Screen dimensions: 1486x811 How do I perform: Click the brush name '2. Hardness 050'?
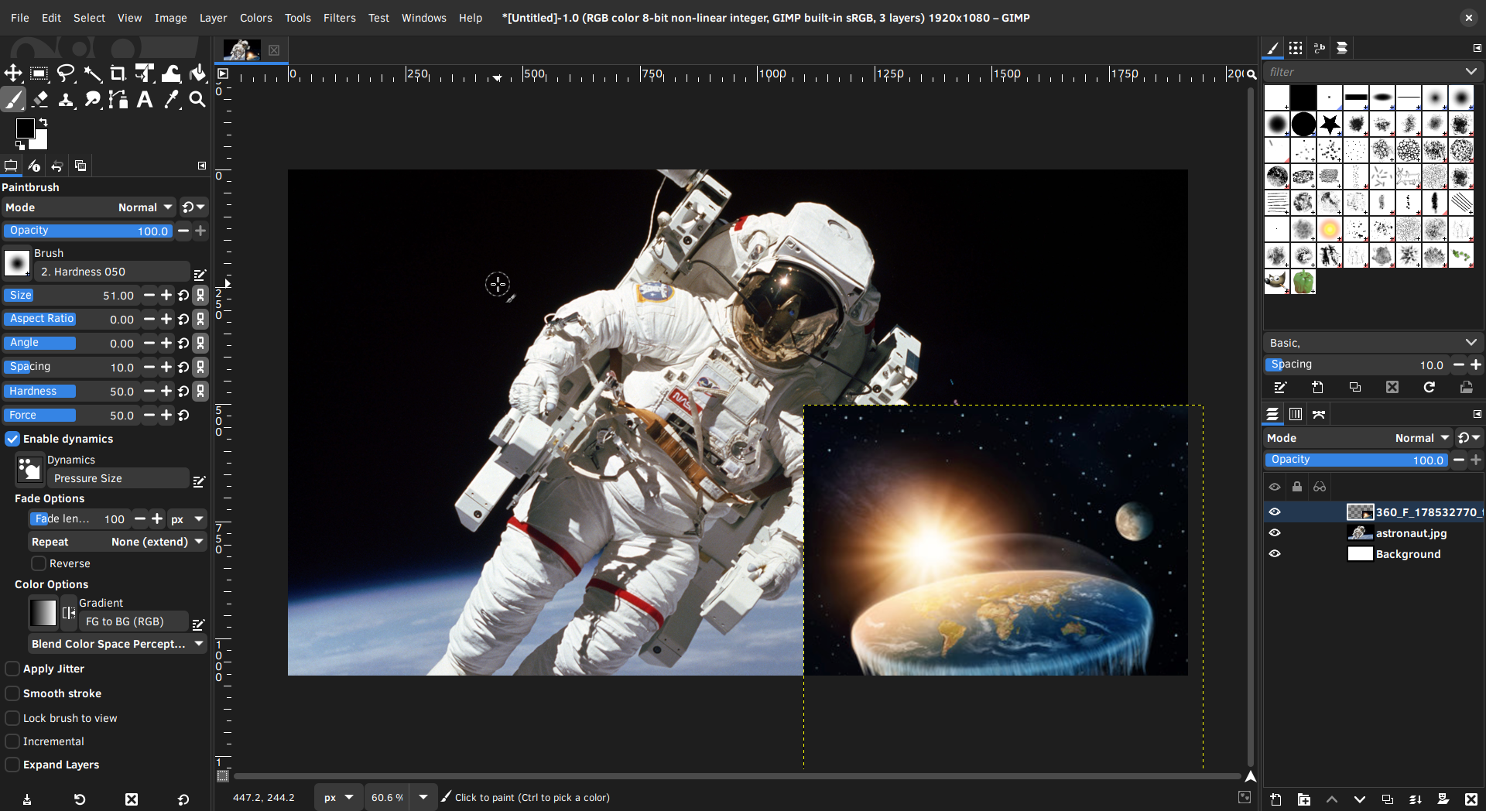click(111, 272)
